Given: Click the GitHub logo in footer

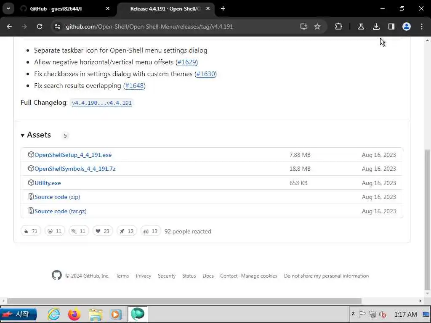Looking at the screenshot, I should [x=57, y=275].
